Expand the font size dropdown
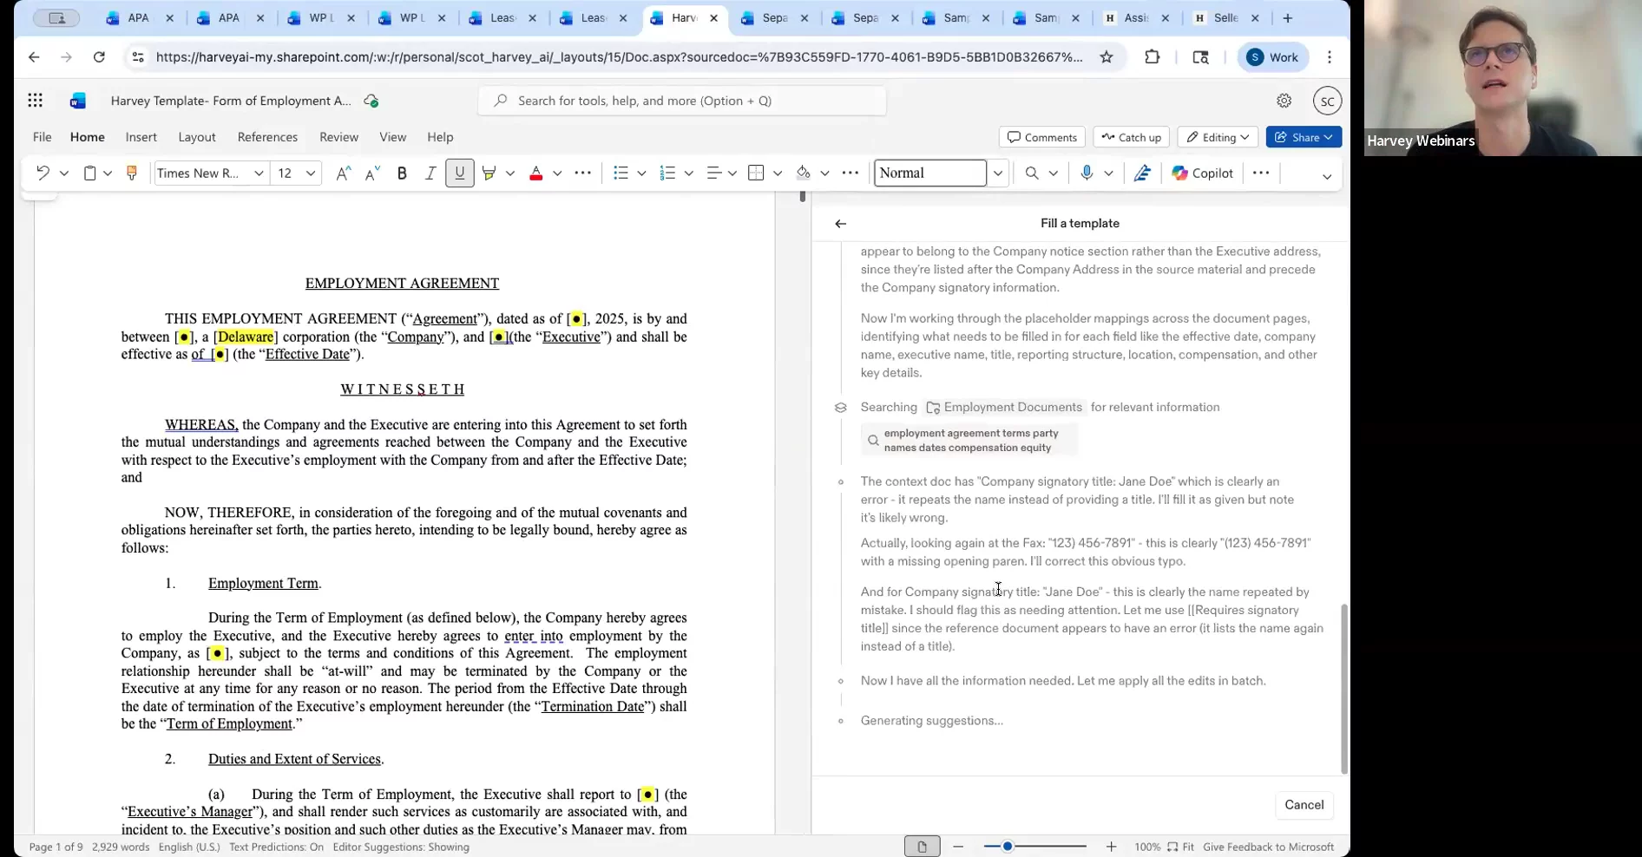Image resolution: width=1642 pixels, height=857 pixels. pos(310,173)
